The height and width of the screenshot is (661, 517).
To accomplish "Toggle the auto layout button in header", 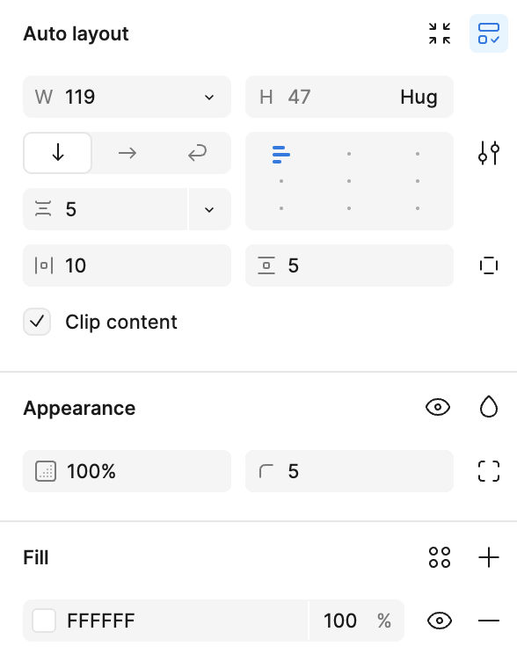I will pyautogui.click(x=489, y=33).
